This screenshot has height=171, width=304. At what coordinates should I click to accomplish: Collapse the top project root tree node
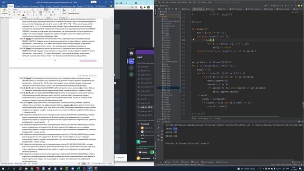click(x=159, y=12)
